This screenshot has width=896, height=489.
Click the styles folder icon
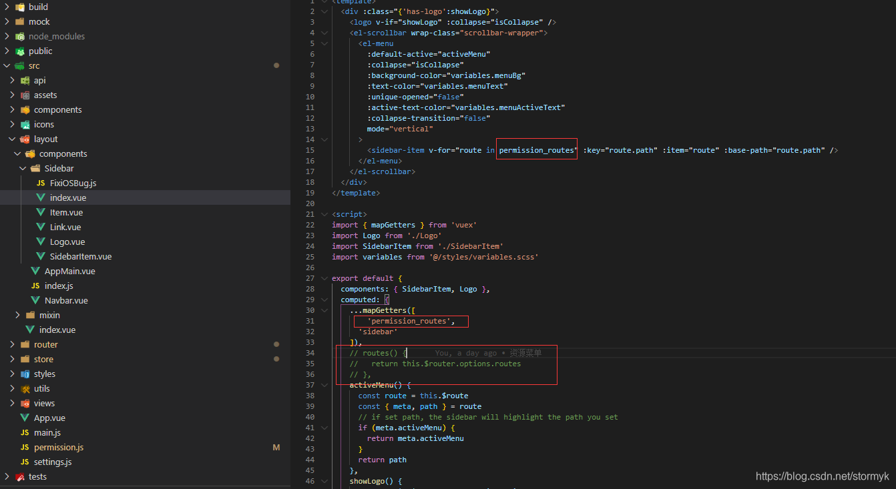pyautogui.click(x=25, y=374)
